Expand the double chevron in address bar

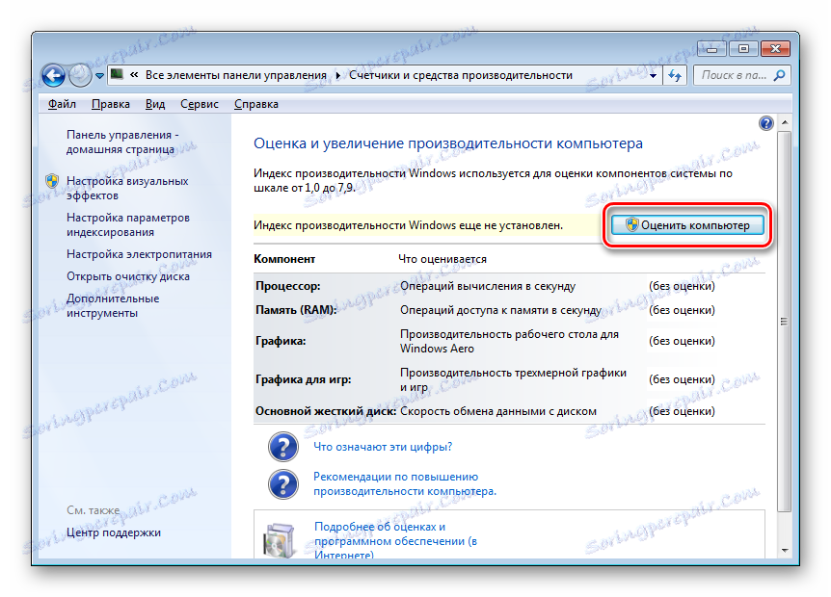click(x=134, y=75)
